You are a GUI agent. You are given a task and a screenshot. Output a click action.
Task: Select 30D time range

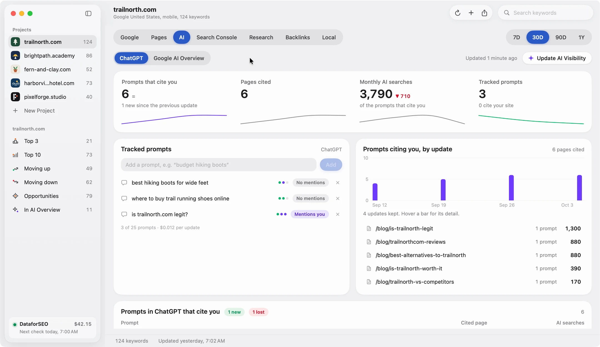537,37
